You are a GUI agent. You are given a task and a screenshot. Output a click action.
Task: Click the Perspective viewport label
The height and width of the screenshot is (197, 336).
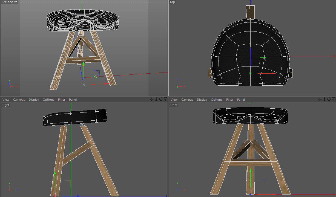[9, 2]
